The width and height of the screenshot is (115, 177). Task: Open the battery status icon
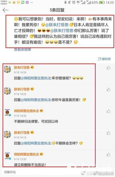pos(102,2)
